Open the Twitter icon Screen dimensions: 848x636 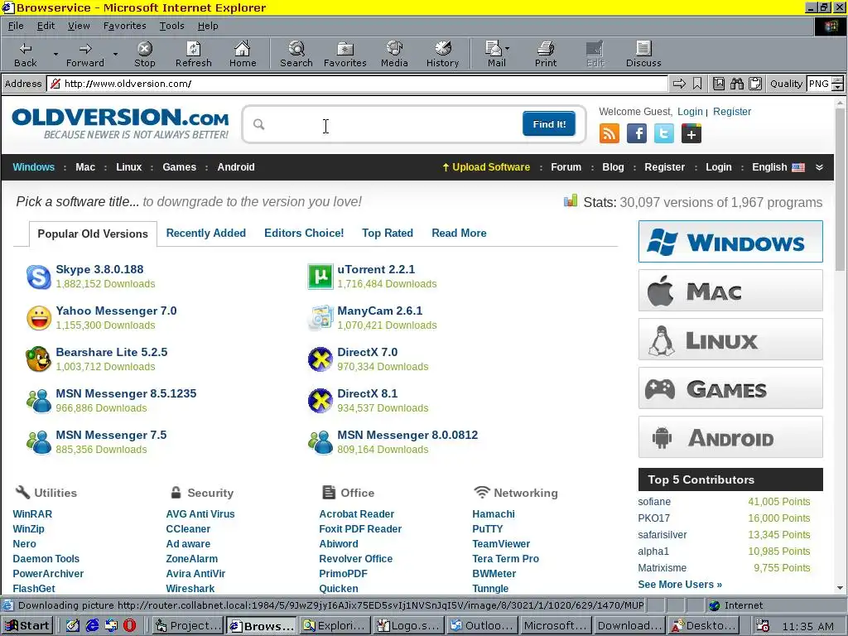point(663,133)
